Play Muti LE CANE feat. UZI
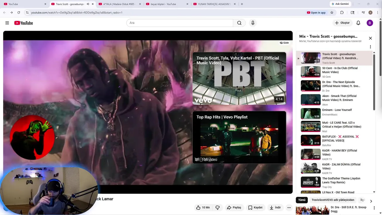382x215 pixels. [334, 127]
